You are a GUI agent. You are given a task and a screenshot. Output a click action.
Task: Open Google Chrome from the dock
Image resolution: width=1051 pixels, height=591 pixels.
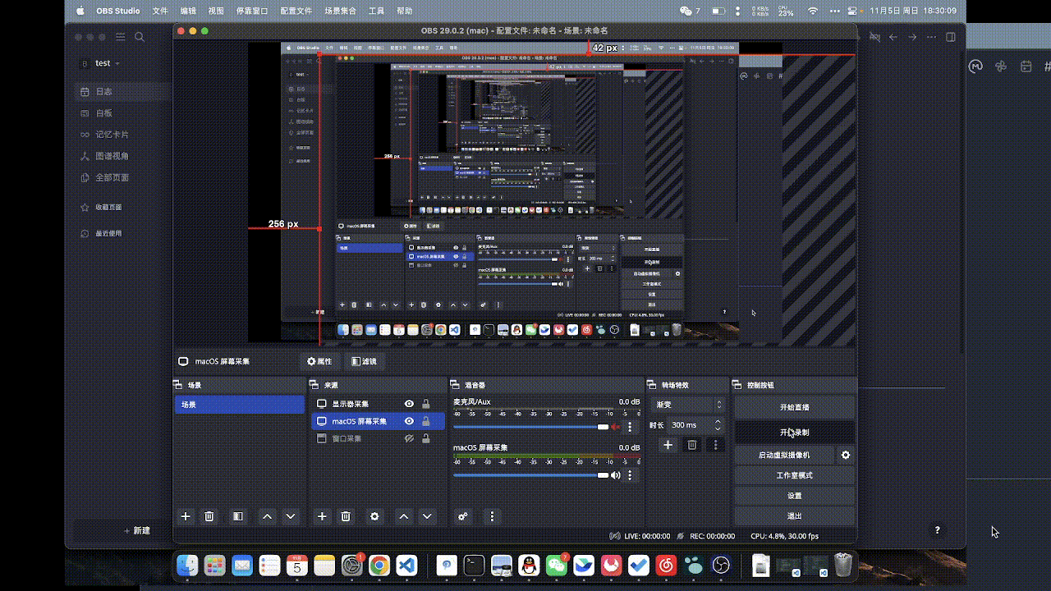pyautogui.click(x=379, y=565)
